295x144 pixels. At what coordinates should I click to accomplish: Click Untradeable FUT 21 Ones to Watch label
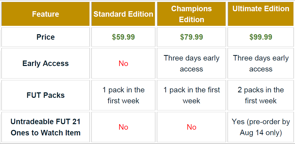[x=46, y=127]
